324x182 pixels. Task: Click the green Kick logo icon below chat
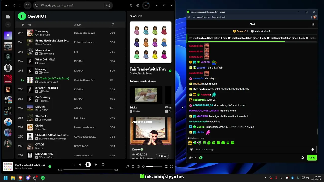click(201, 158)
